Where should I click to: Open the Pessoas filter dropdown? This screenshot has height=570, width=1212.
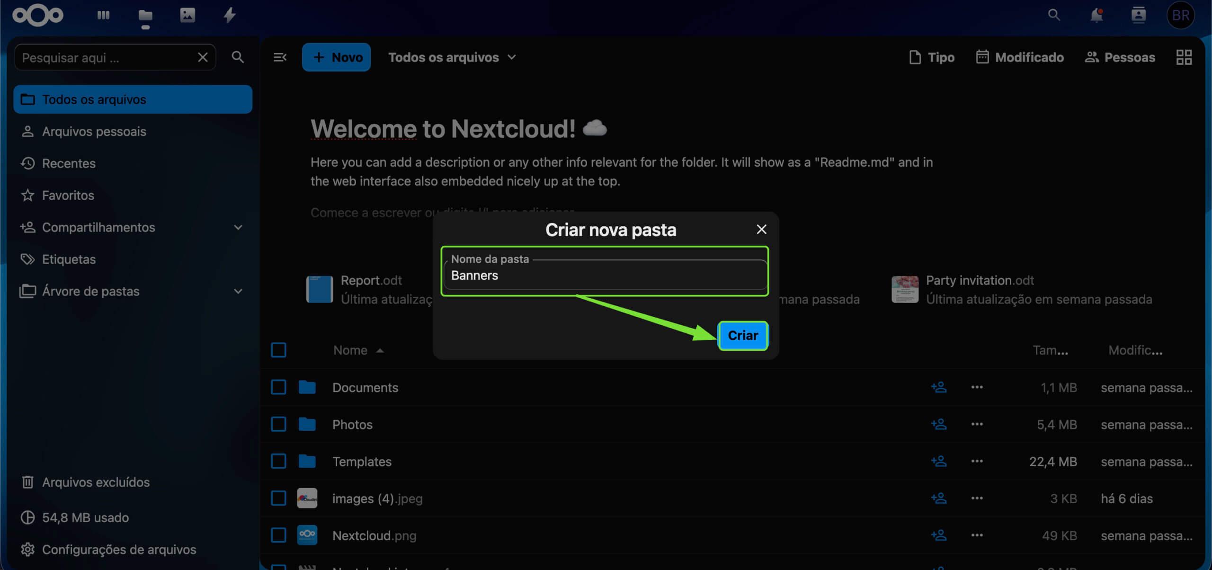coord(1120,57)
